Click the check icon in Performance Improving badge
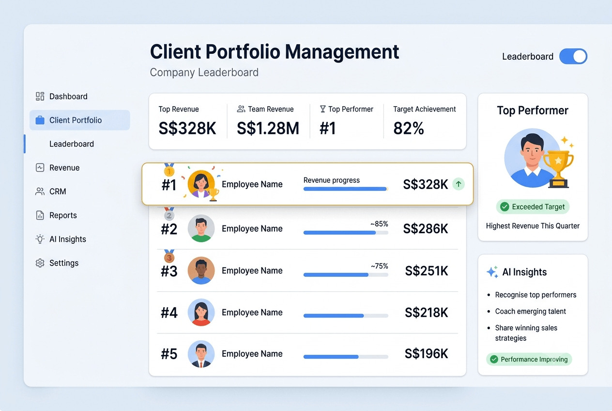Screen dimensions: 612x411 (x=494, y=359)
